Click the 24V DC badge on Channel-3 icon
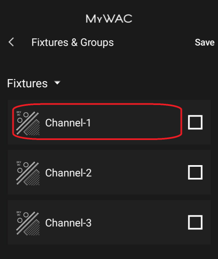The image size is (218, 259). [x=19, y=213]
